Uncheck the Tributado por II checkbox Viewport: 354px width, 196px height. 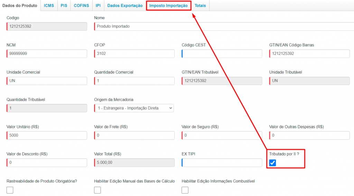point(272,163)
